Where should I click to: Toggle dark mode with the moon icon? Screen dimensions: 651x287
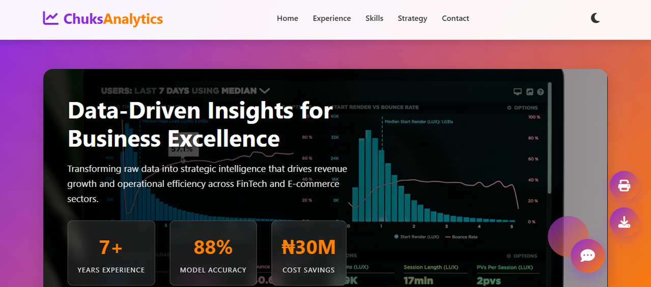(596, 18)
